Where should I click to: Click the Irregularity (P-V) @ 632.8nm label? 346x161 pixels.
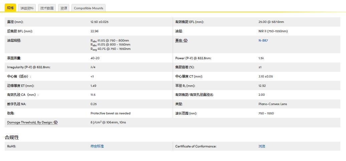(29, 67)
